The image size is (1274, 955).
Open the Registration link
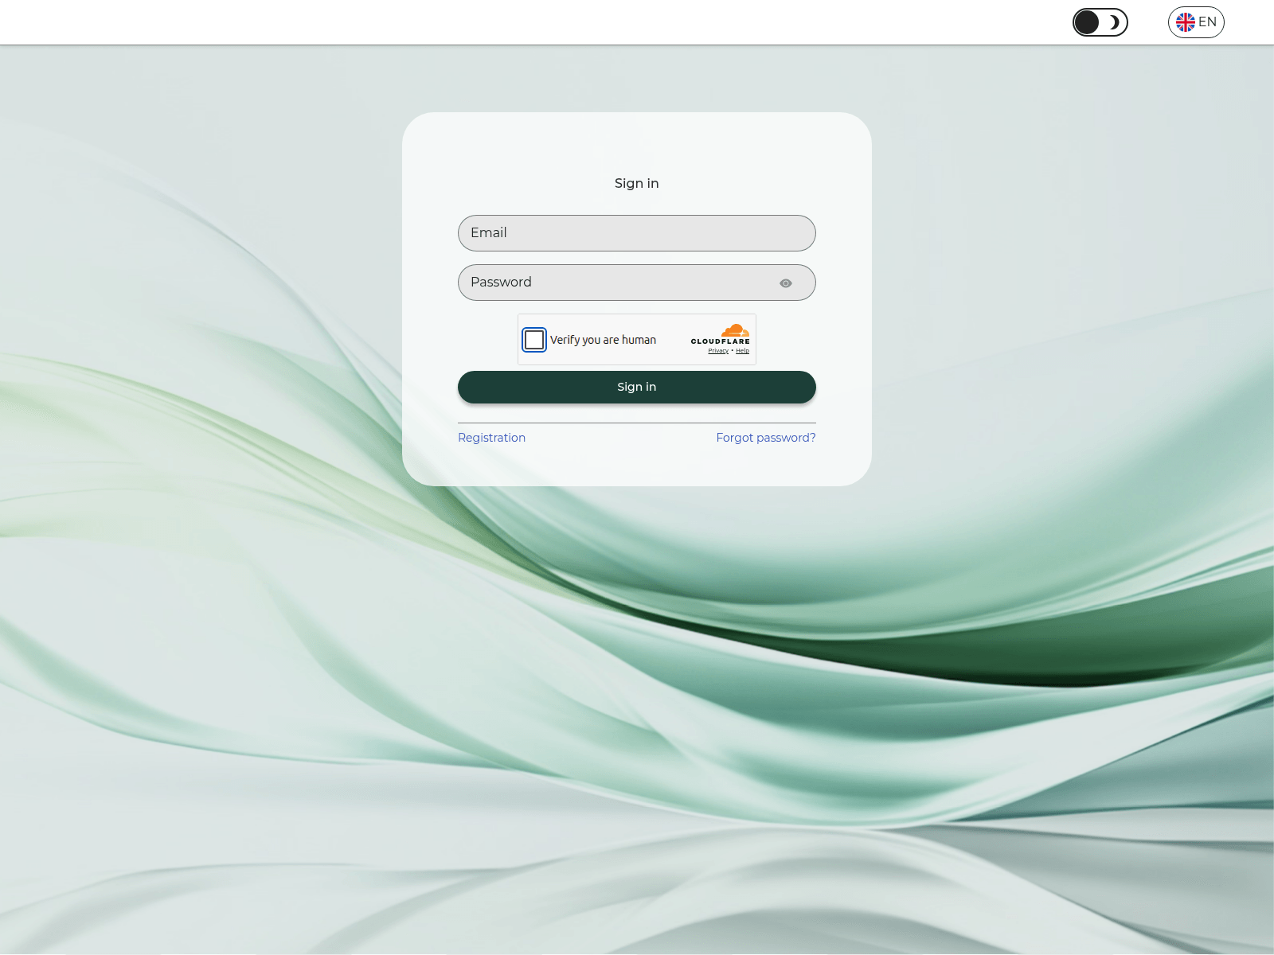tap(491, 438)
